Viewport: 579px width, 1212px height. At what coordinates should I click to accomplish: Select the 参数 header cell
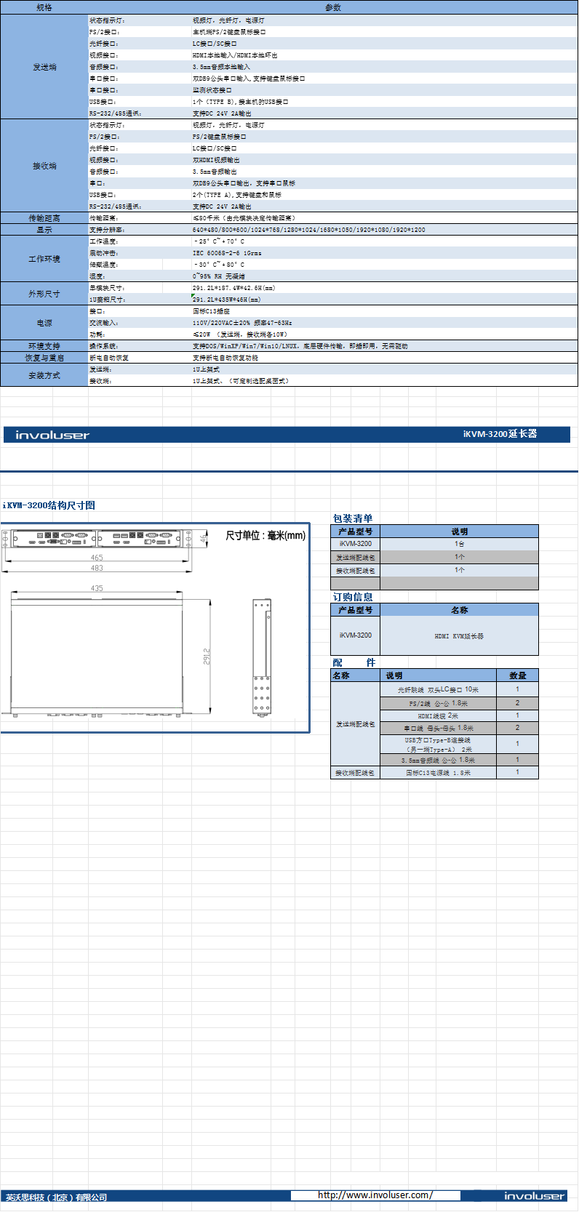click(x=333, y=7)
